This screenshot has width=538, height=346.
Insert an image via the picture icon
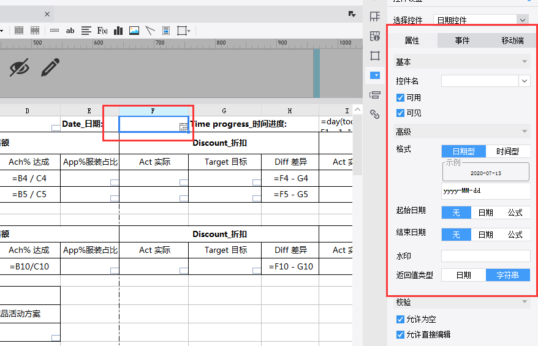134,31
